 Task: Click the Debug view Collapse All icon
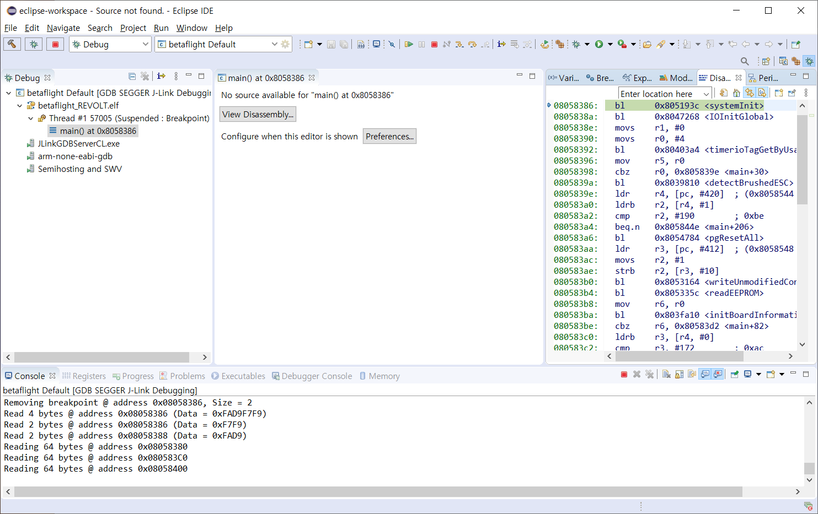click(132, 77)
